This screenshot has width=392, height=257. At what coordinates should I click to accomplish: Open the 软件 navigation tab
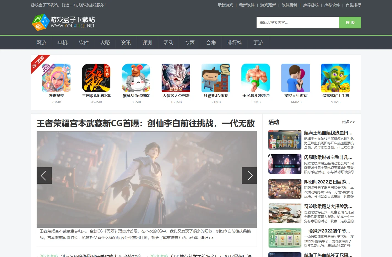coord(84,43)
